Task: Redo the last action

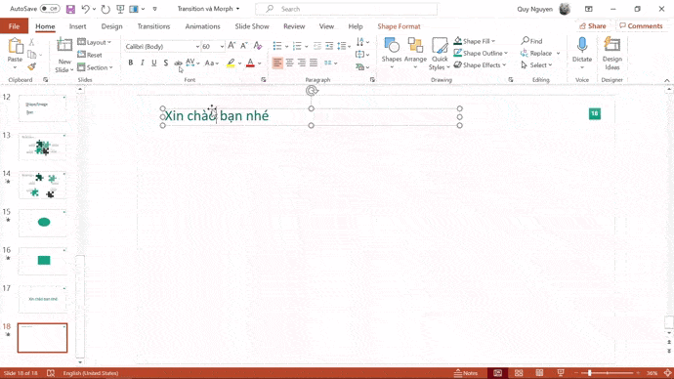Action: click(x=105, y=9)
